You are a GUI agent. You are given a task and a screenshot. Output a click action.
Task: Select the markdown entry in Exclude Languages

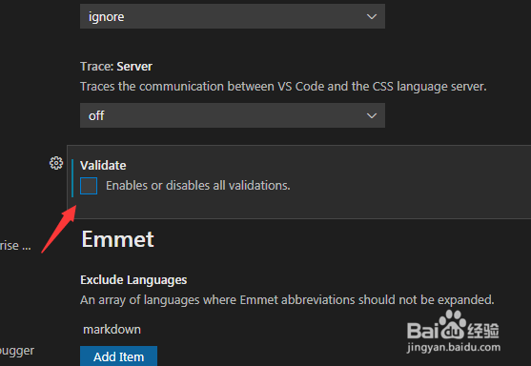[112, 330]
